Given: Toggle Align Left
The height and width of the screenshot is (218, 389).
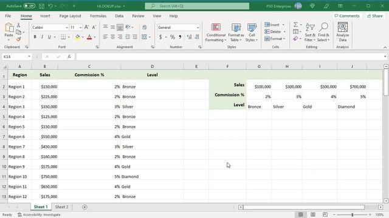Looking at the screenshot, I should click(105, 37).
